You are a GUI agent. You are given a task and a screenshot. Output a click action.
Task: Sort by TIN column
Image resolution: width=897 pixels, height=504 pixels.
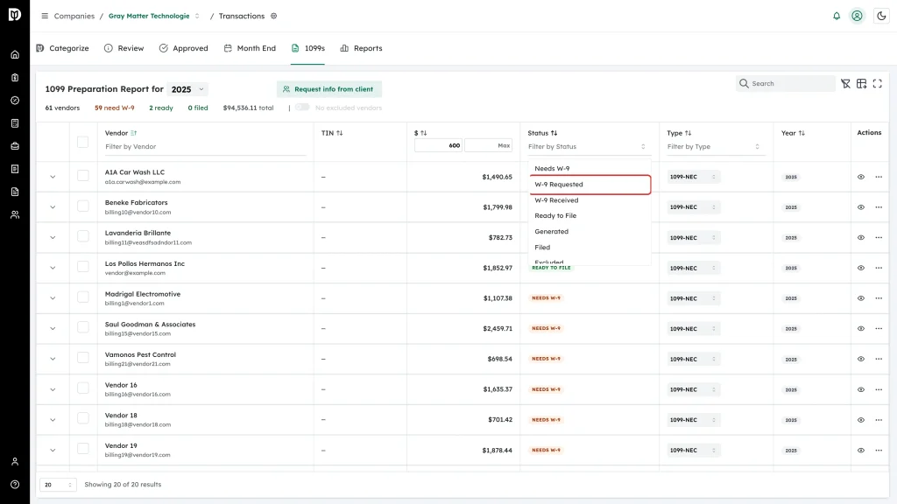pos(340,133)
